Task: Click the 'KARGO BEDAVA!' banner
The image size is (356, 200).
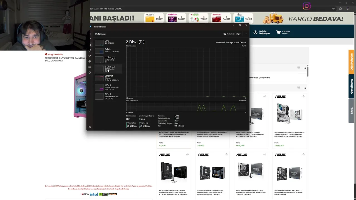Action: point(316,19)
